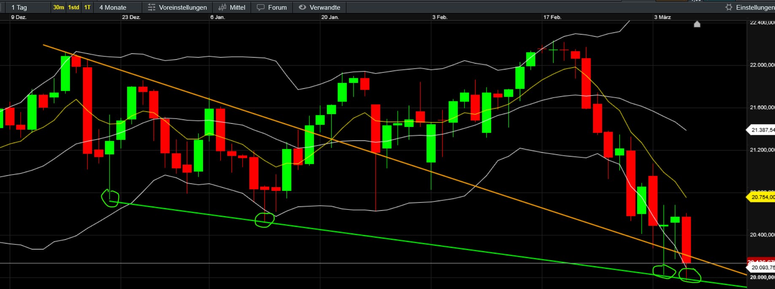
Task: Click the '17 Feb.' date label
Action: (552, 17)
